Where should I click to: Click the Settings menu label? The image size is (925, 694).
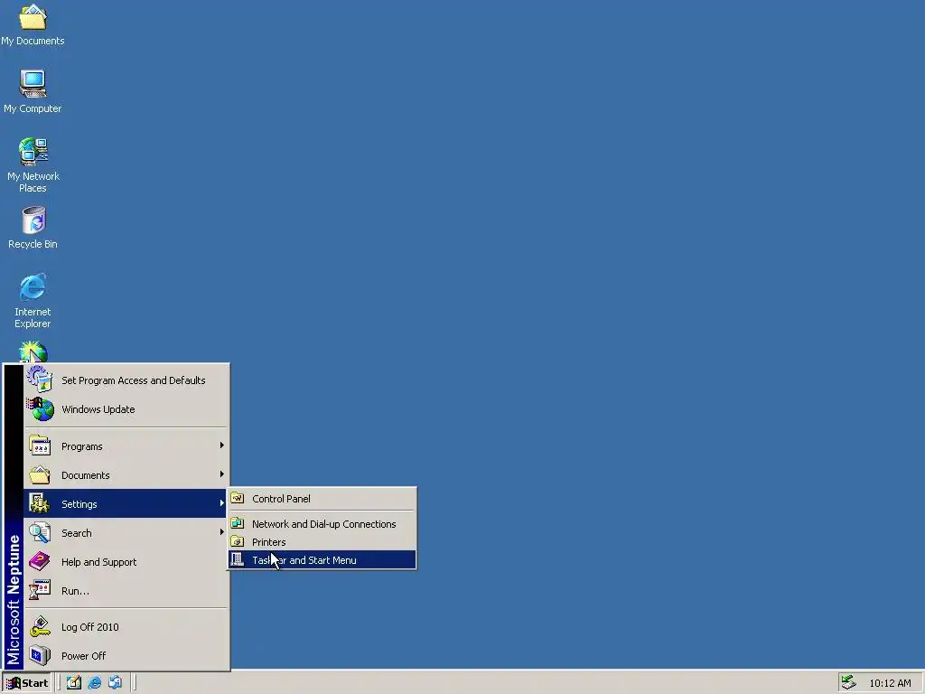tap(79, 504)
